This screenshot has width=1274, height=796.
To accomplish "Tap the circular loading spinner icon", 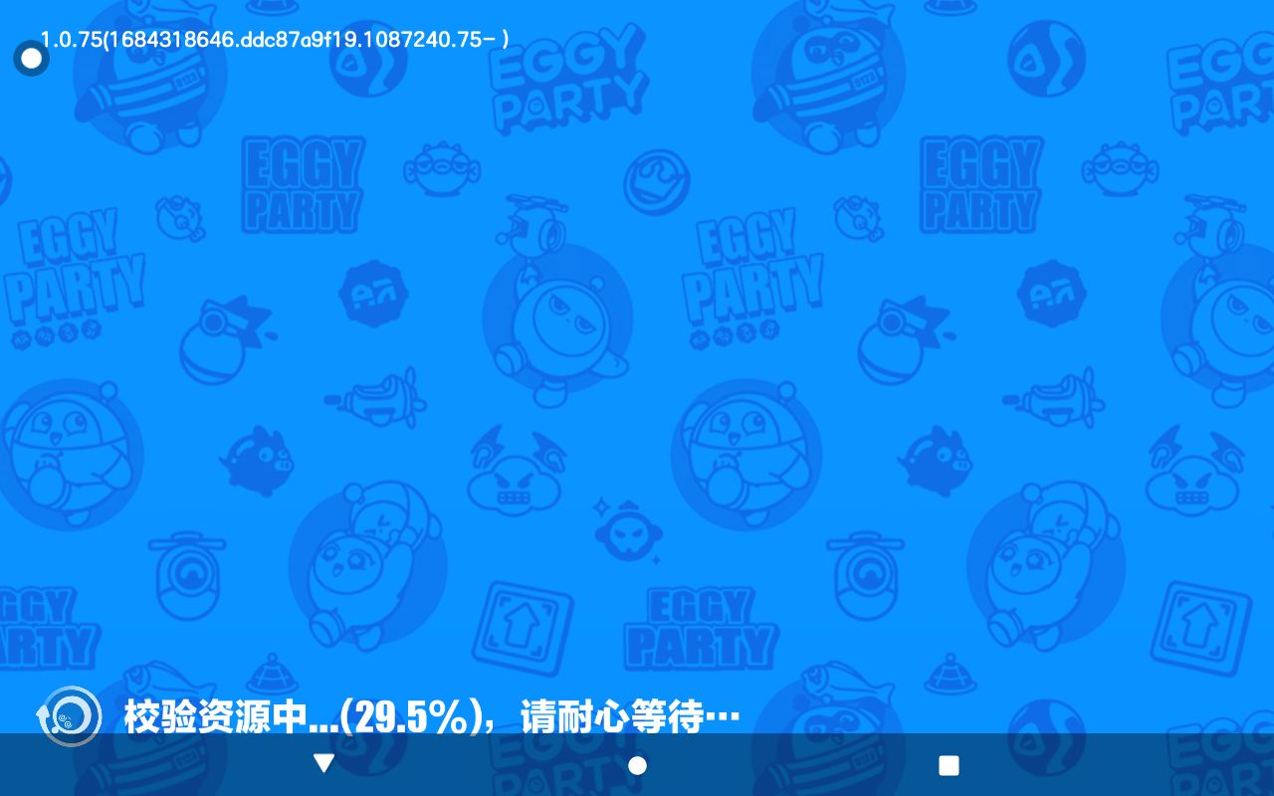I will click(x=69, y=715).
